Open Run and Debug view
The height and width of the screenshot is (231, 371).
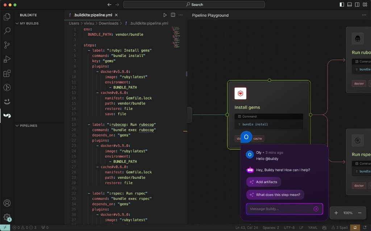pyautogui.click(x=7, y=59)
